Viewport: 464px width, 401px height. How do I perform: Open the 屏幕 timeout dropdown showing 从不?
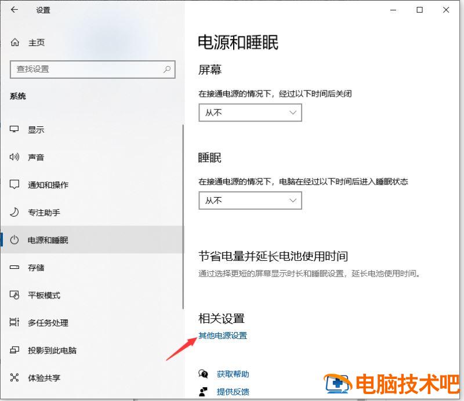pos(250,112)
